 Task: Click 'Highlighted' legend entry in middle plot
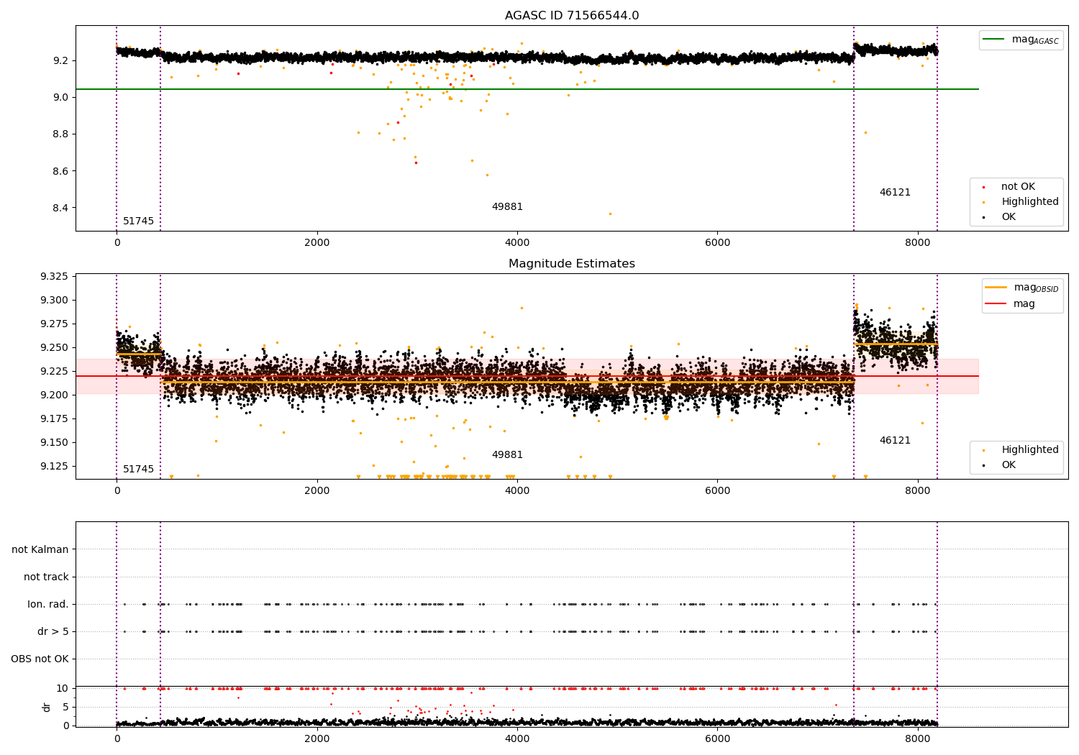click(1030, 450)
